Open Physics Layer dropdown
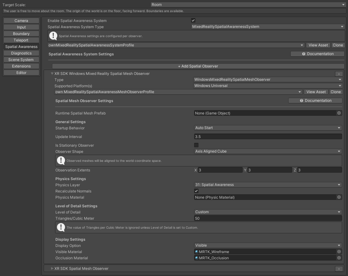The width and height of the screenshot is (348, 276). point(268,185)
